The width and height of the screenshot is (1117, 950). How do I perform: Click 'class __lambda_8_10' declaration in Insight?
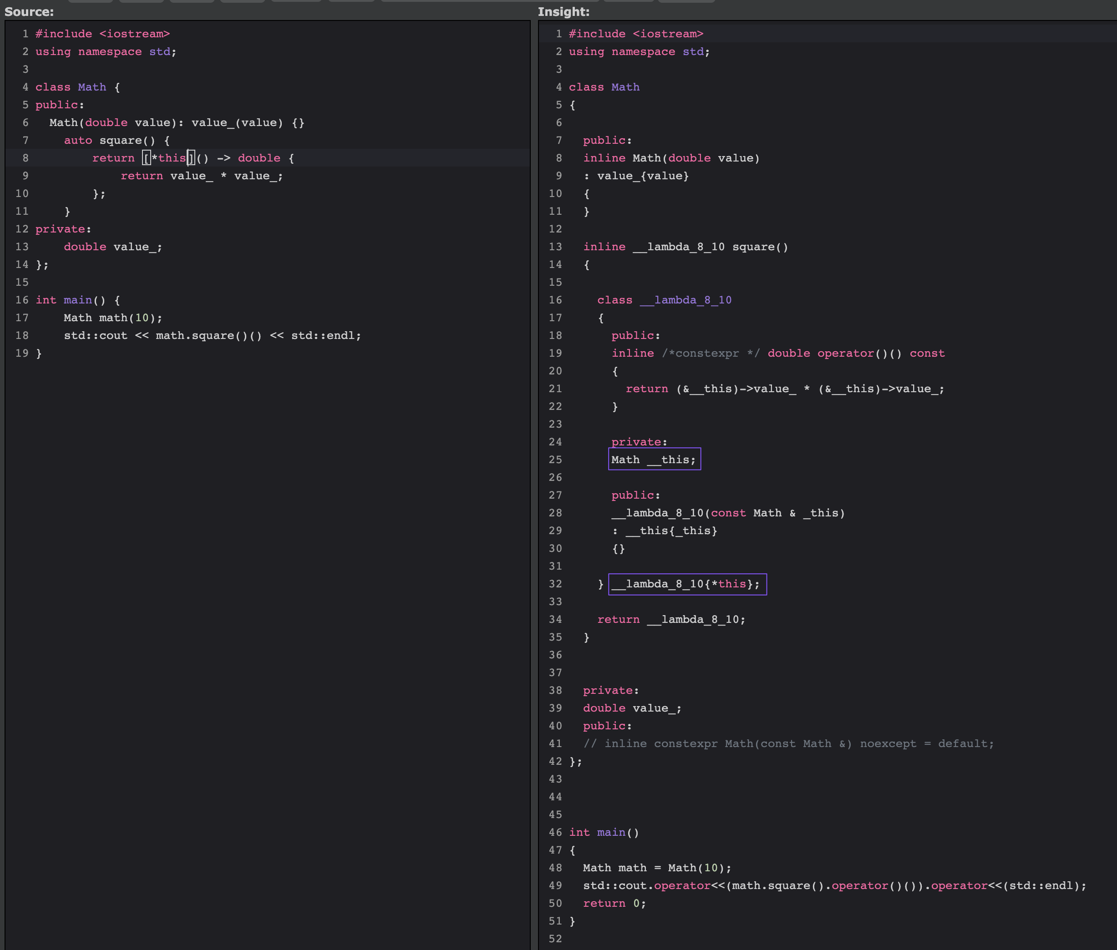664,300
